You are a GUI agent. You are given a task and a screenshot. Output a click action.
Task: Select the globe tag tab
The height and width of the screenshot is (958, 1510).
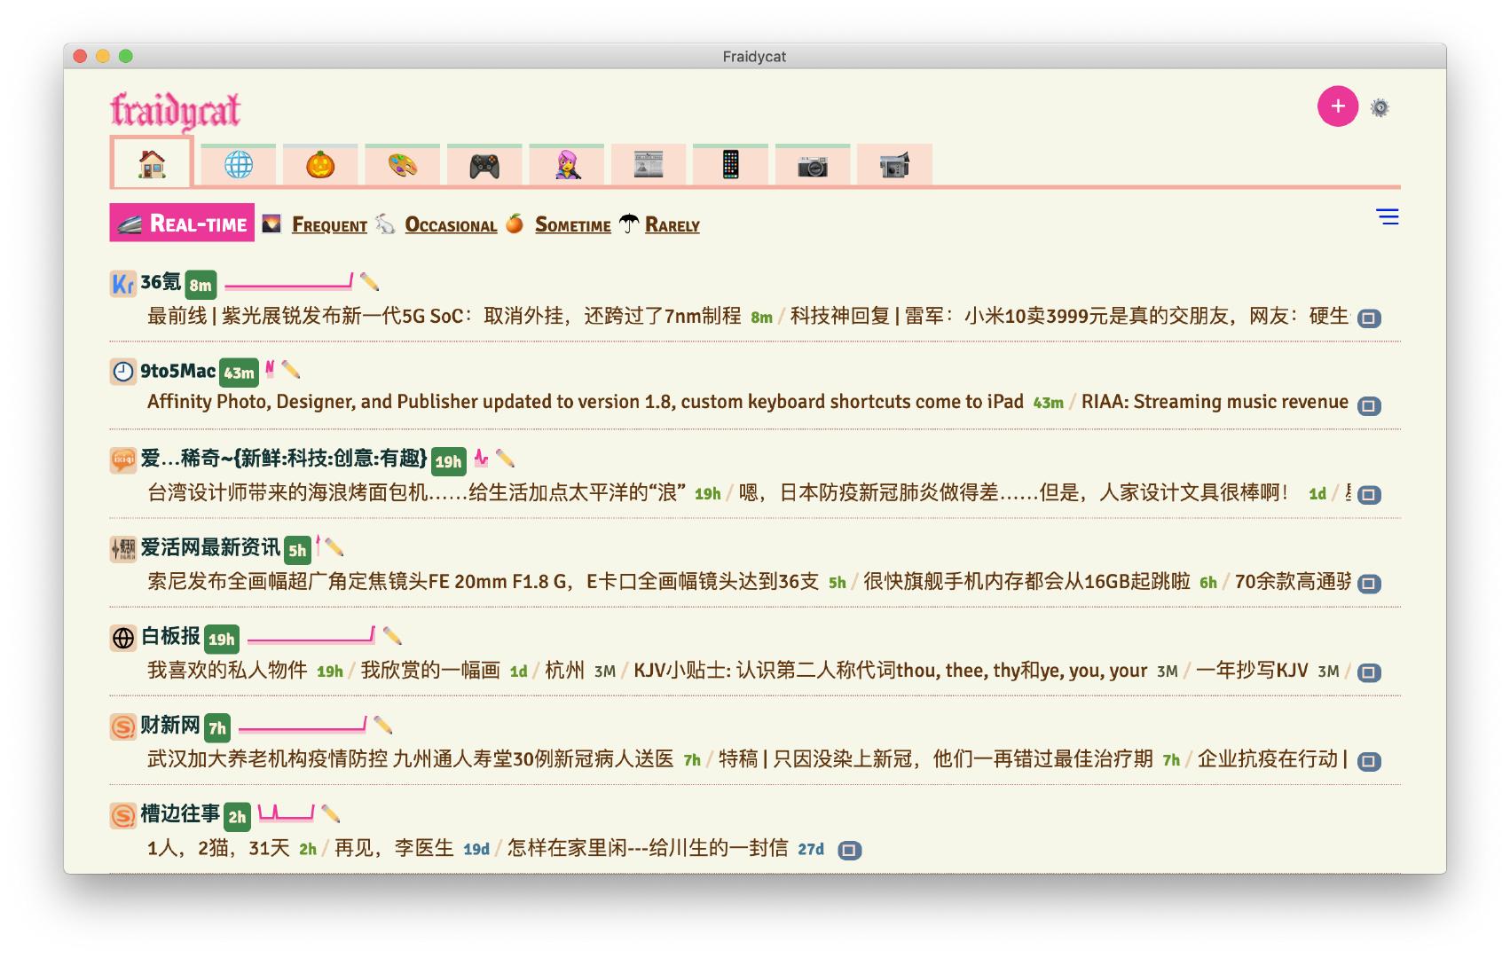point(238,165)
